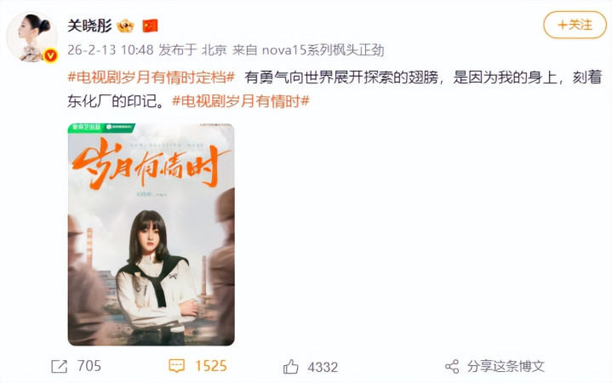Open 关晓彤's profile avatar

(32, 37)
